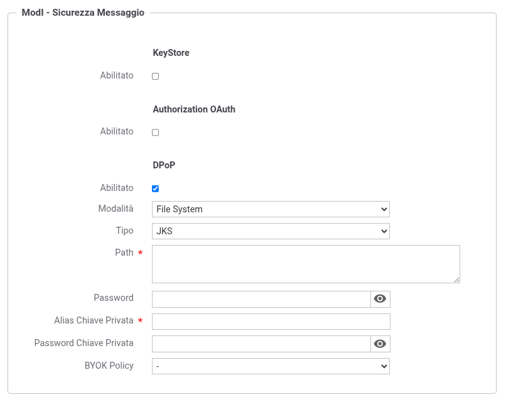The image size is (506, 402).
Task: Reveal Password Chiave Privata using eye icon
Action: point(380,344)
